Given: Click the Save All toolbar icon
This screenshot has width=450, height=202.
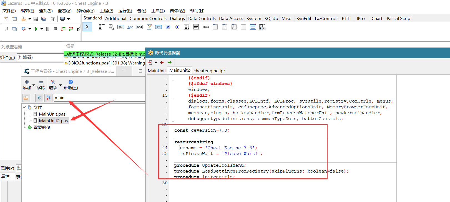Looking at the screenshot, I should click(x=43, y=19).
